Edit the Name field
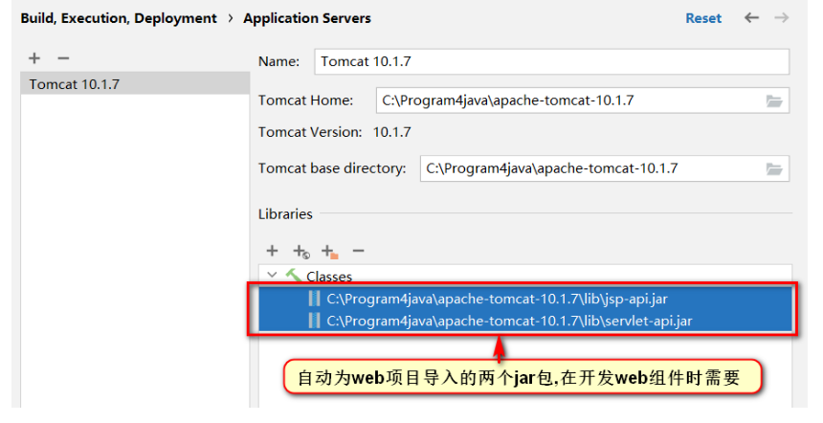The image size is (823, 423). (551, 61)
